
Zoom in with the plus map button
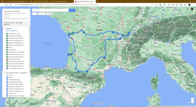[x=193, y=99]
